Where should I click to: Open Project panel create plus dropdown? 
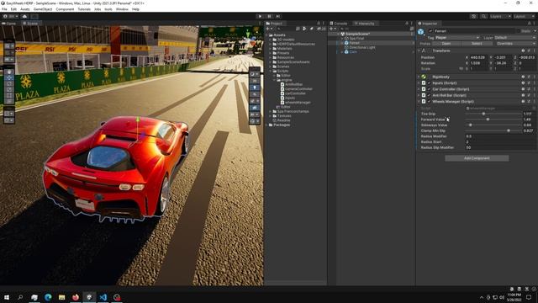click(x=269, y=29)
